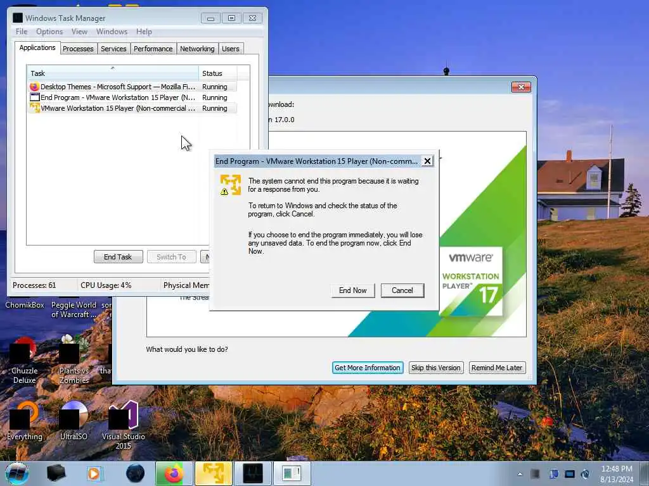Image resolution: width=649 pixels, height=486 pixels.
Task: Open Everything desktop shortcut
Action: (25, 421)
